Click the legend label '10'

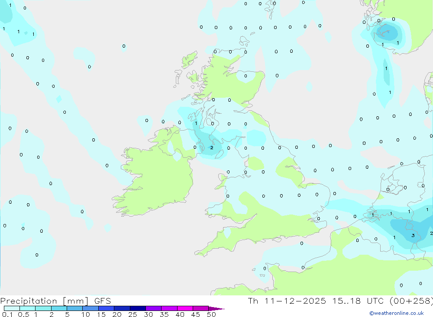pos(85,314)
